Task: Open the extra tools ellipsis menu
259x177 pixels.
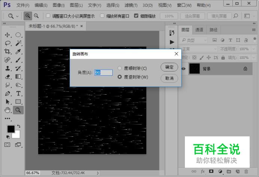Action: pyautogui.click(x=7, y=118)
